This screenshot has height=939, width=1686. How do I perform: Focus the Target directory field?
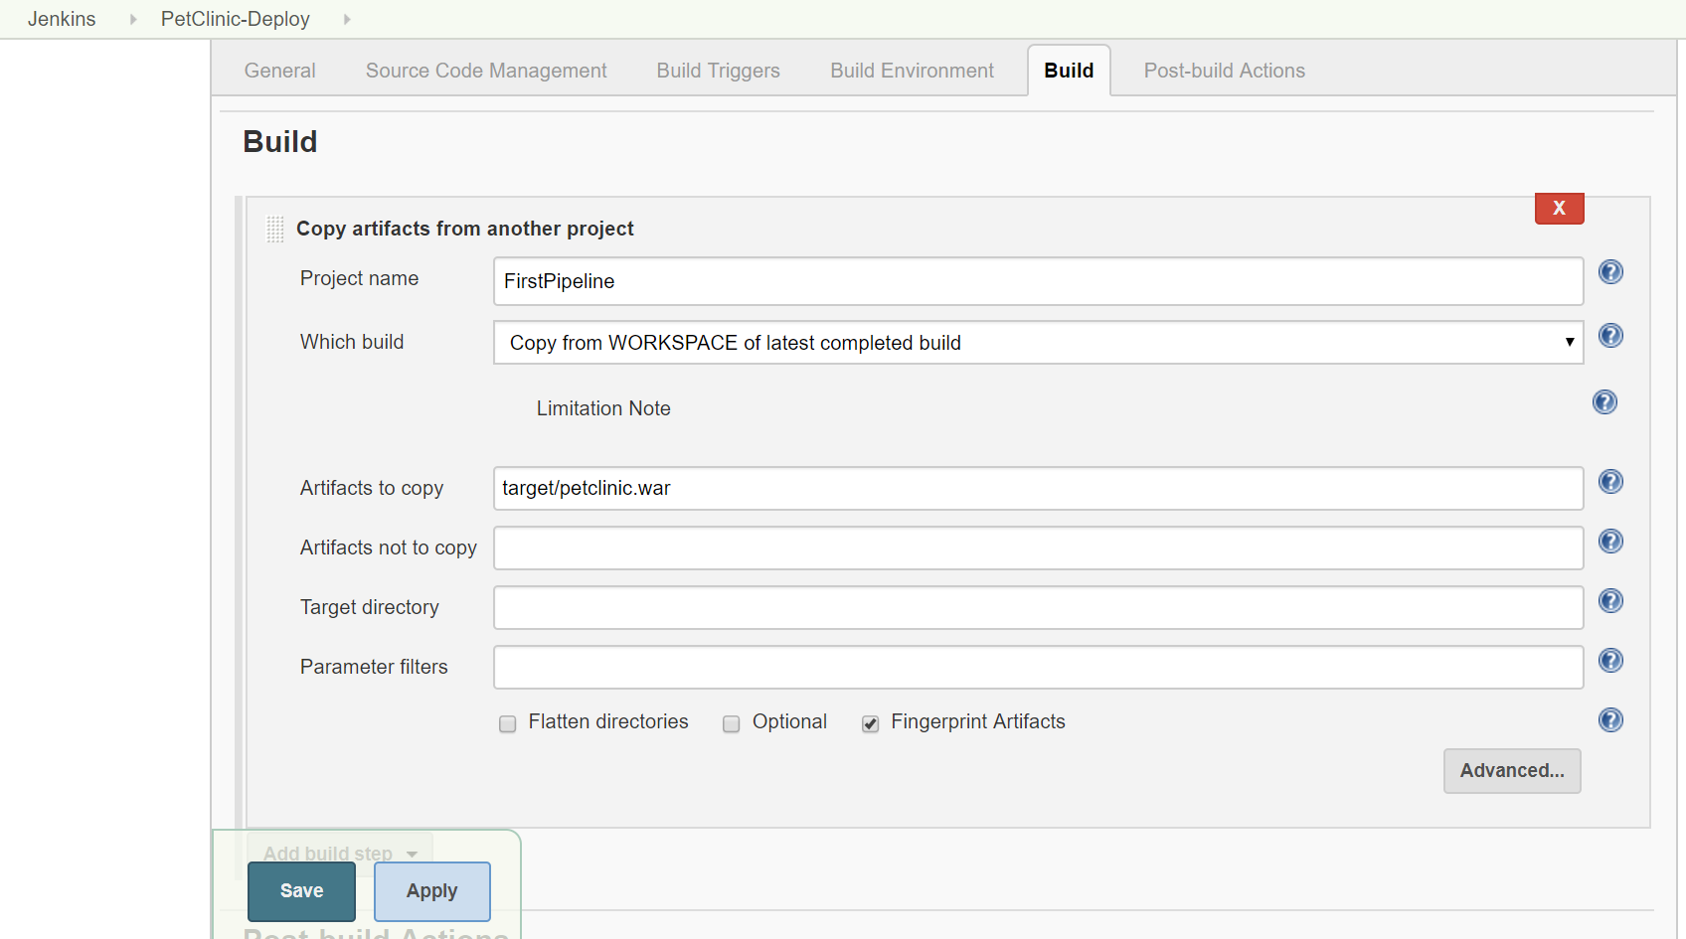point(1038,607)
